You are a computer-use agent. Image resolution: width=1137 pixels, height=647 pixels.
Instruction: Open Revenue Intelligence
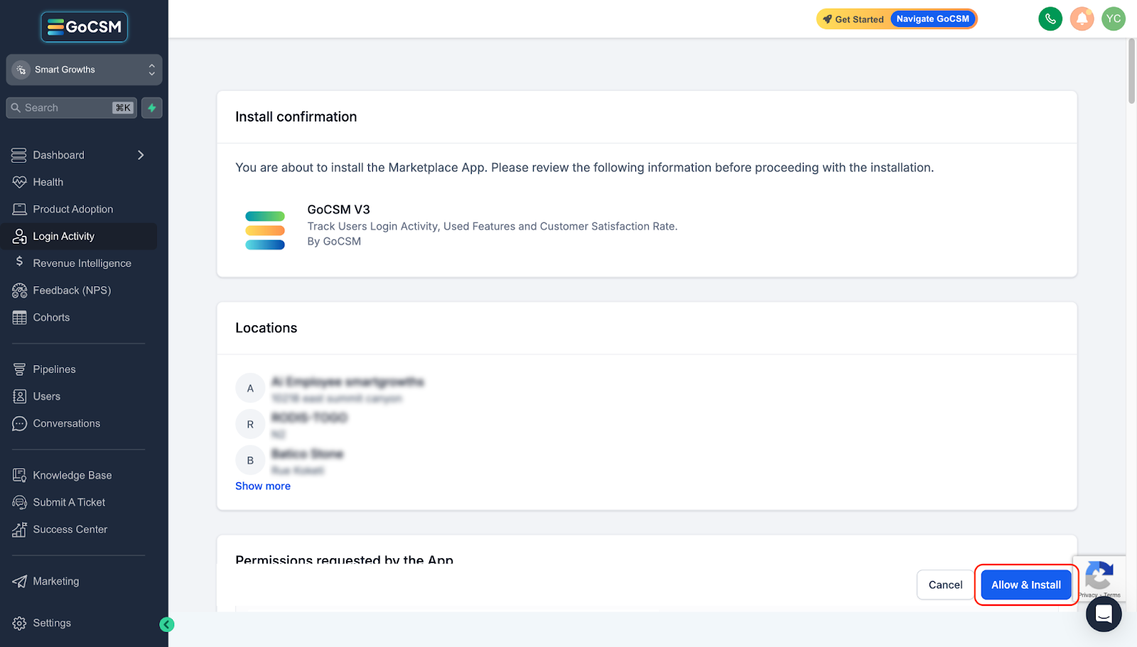tap(82, 263)
